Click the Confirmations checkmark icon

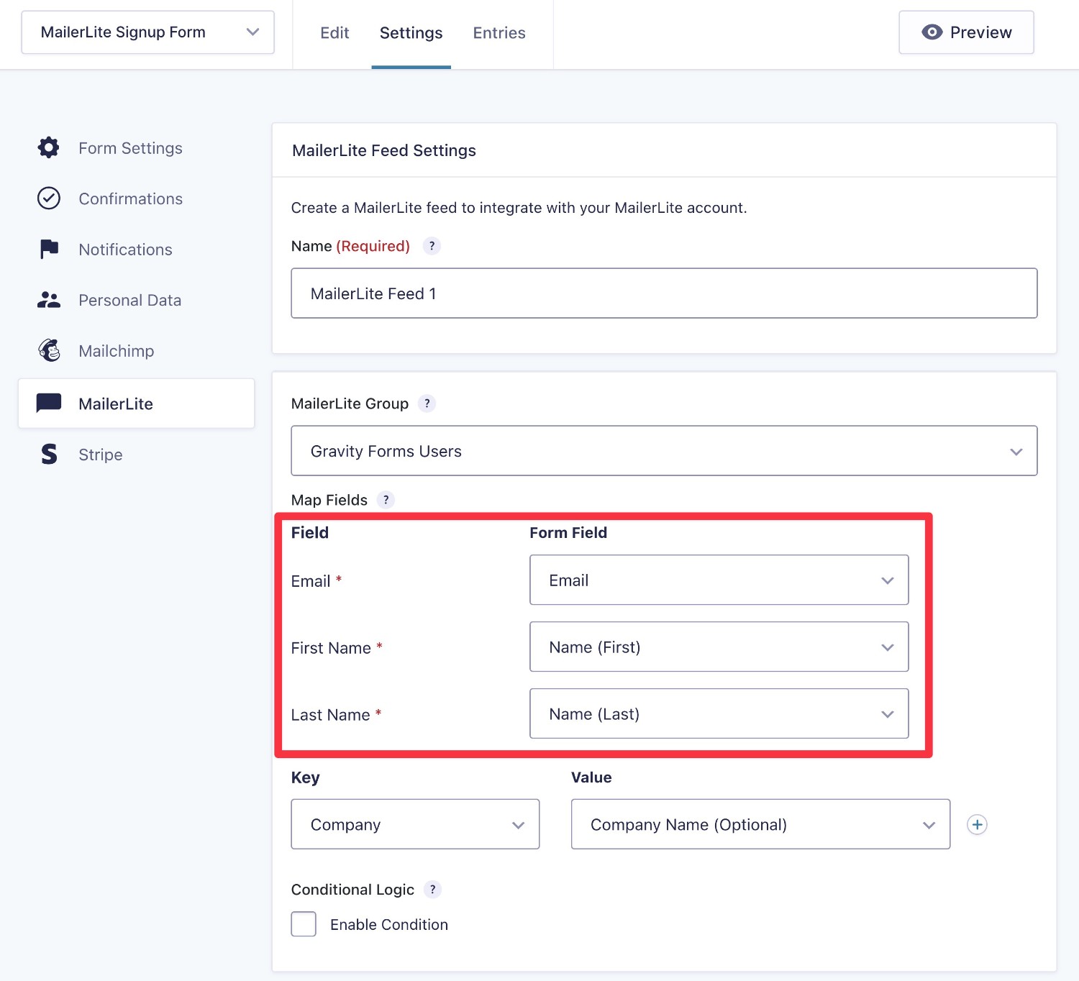pos(49,198)
